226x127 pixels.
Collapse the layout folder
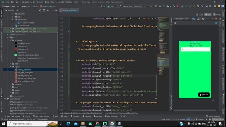click(x=10, y=67)
